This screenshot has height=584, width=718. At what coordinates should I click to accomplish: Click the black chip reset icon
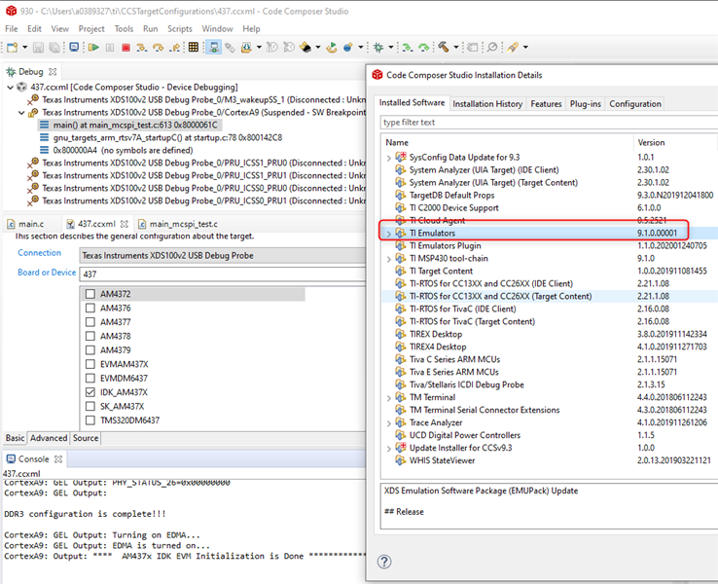pyautogui.click(x=305, y=47)
